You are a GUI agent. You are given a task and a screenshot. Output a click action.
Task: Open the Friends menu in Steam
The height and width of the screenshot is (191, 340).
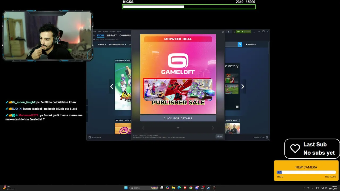coord(106,32)
